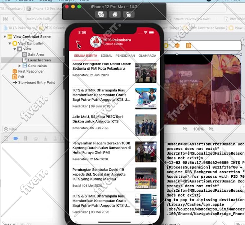
Task: Click thumbnail of Pembagian Sembako article
Action: tap(146, 178)
